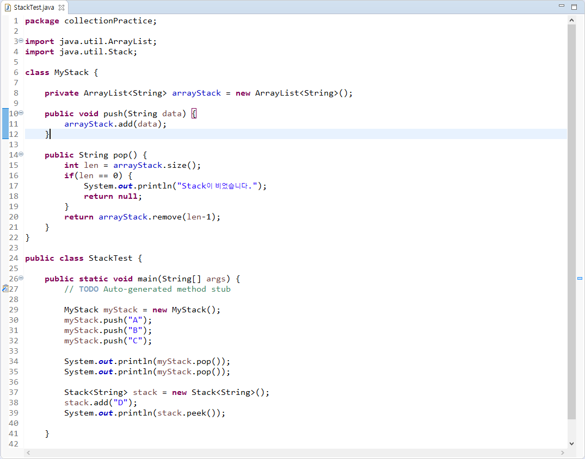Click the horizontal scrollbar left arrow

(28, 452)
